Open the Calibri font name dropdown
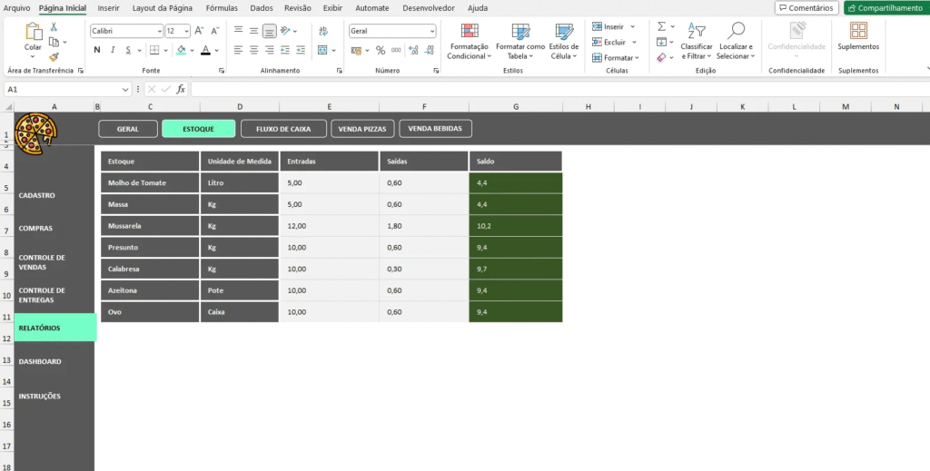Viewport: 930px width, 471px height. [158, 31]
